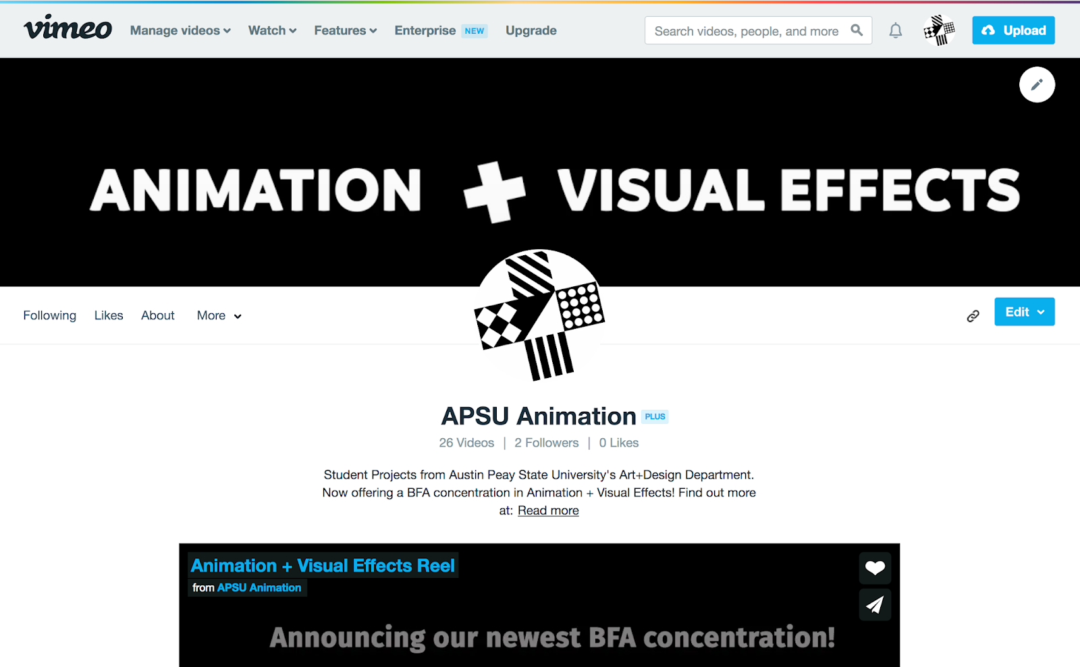Copy profile link using chain icon
1080x667 pixels.
click(x=973, y=315)
